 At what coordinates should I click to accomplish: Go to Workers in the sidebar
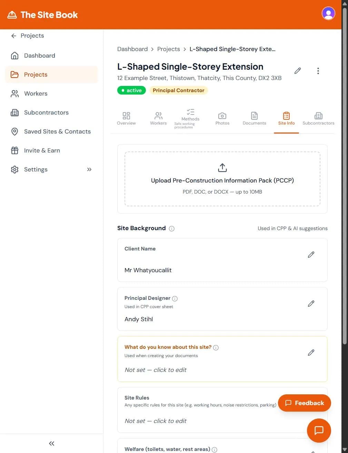point(36,93)
